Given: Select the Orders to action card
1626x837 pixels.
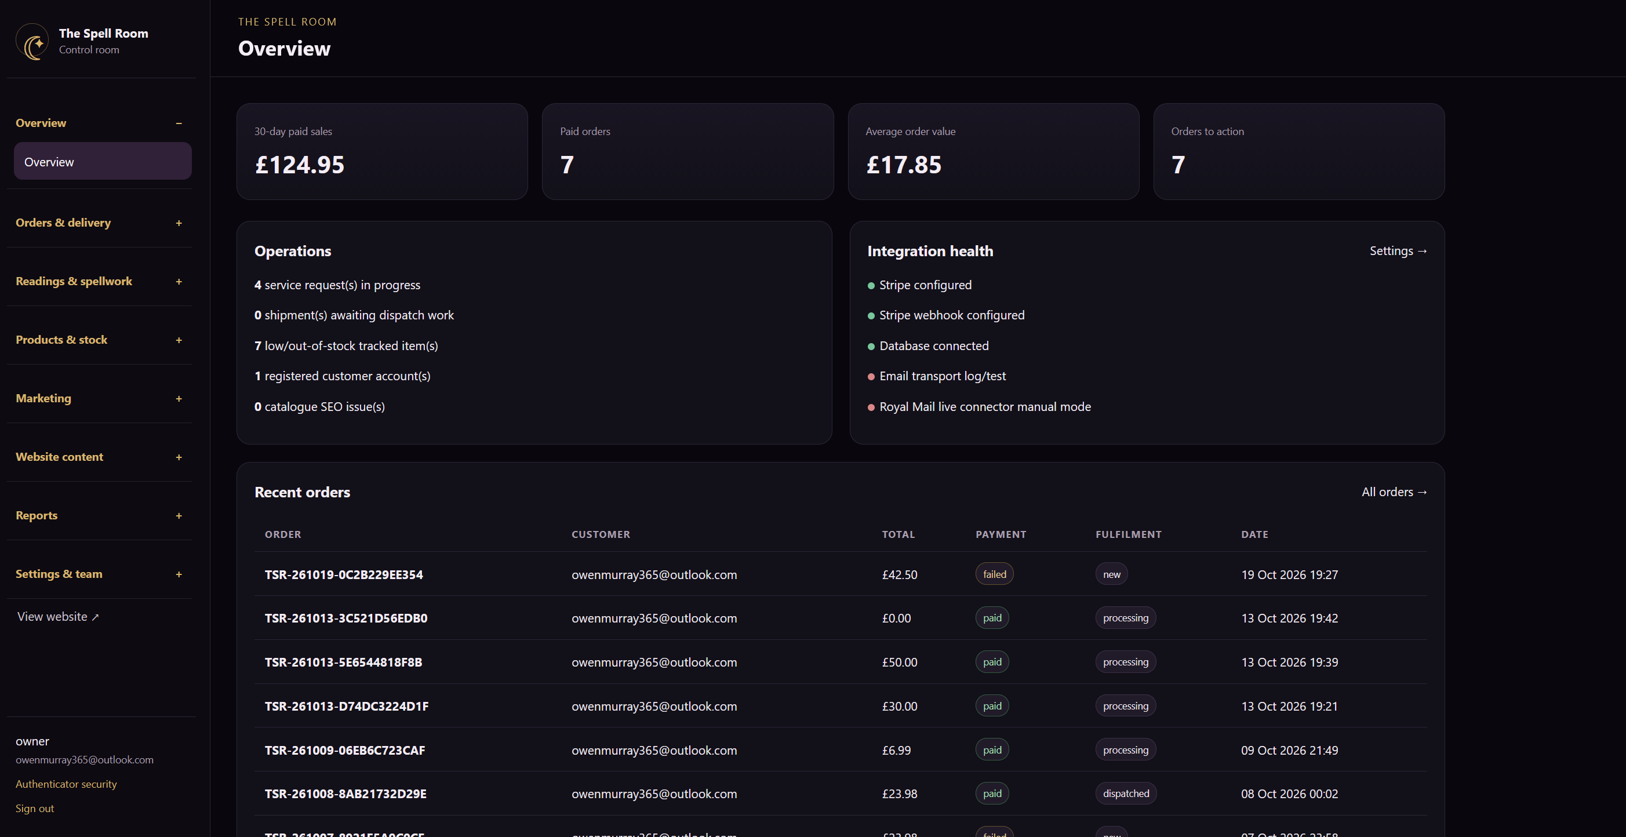Looking at the screenshot, I should pyautogui.click(x=1299, y=151).
